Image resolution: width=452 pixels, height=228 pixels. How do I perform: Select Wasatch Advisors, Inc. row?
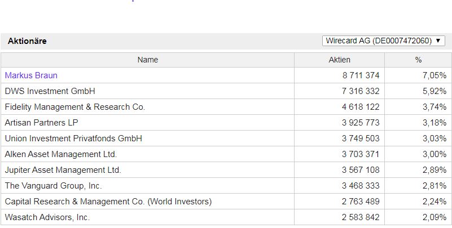[x=47, y=217]
